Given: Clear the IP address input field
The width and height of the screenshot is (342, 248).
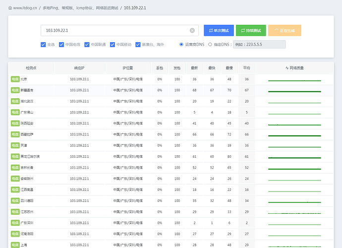Looking at the screenshot, I should (x=192, y=30).
